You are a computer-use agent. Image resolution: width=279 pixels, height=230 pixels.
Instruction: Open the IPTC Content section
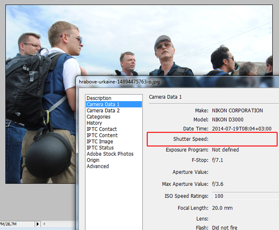tap(102, 135)
